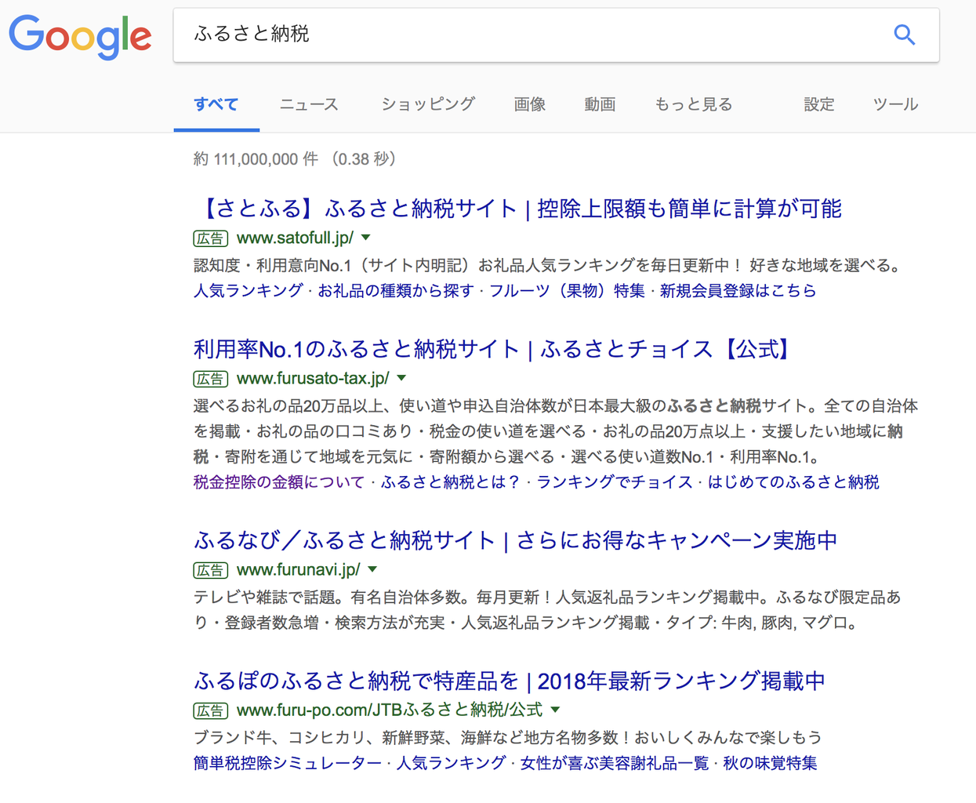Click the www.furunavi.jp/ green URL text
976x803 pixels.
(x=299, y=569)
